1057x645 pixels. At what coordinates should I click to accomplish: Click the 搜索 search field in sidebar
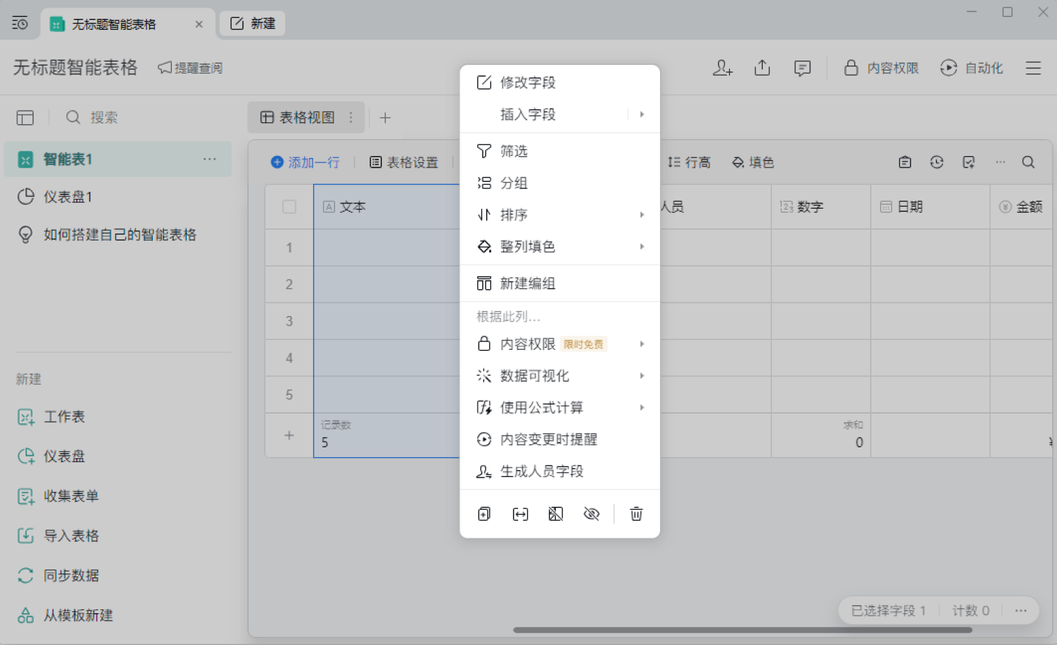104,117
